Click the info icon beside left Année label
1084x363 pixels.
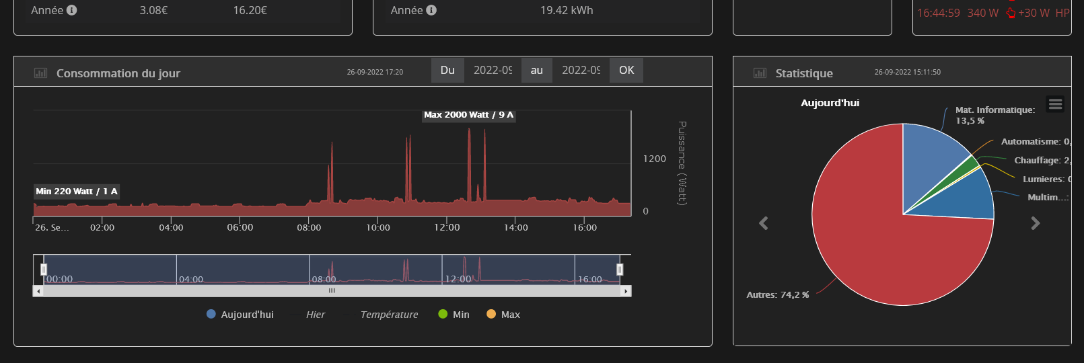tap(72, 10)
